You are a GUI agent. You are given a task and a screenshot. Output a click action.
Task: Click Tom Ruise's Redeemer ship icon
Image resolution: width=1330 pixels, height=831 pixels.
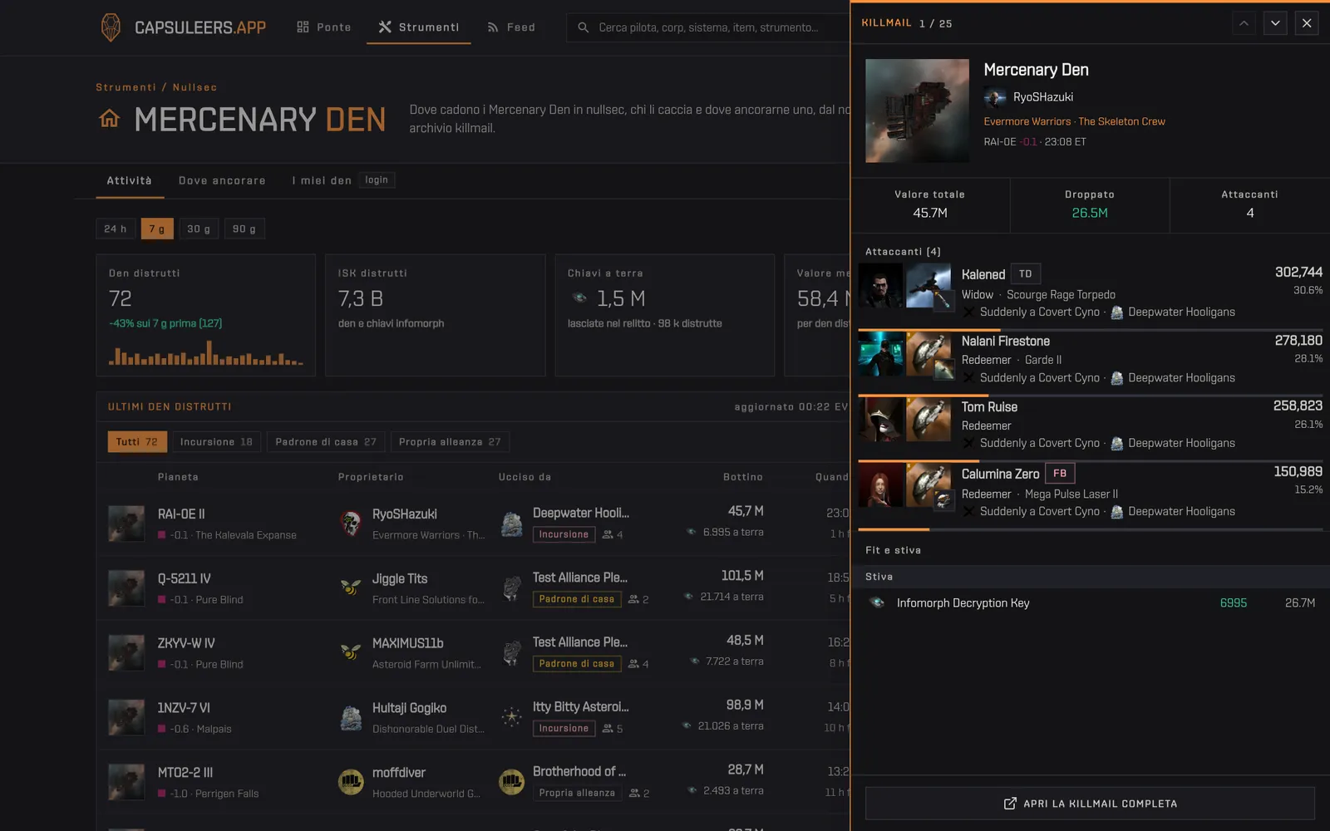[x=929, y=419]
